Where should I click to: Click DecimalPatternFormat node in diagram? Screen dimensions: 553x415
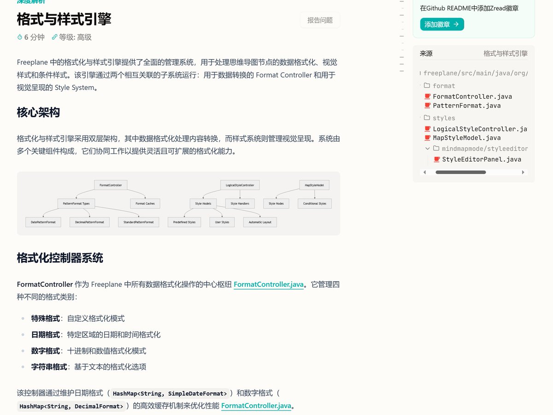90,222
